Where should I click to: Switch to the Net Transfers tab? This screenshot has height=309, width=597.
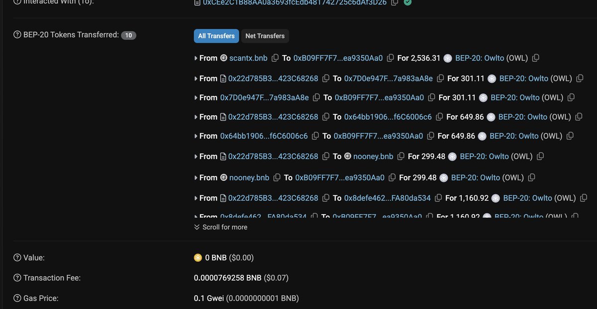tap(265, 36)
